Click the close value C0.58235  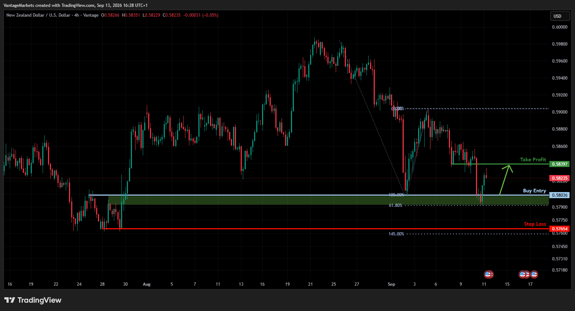pos(172,15)
